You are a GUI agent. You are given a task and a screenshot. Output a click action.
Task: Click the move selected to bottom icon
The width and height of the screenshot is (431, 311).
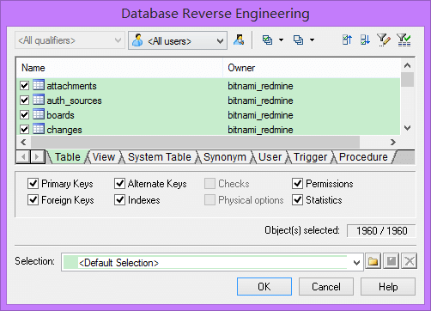365,40
